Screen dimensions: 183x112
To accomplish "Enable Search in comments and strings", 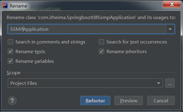I will 10,42.
